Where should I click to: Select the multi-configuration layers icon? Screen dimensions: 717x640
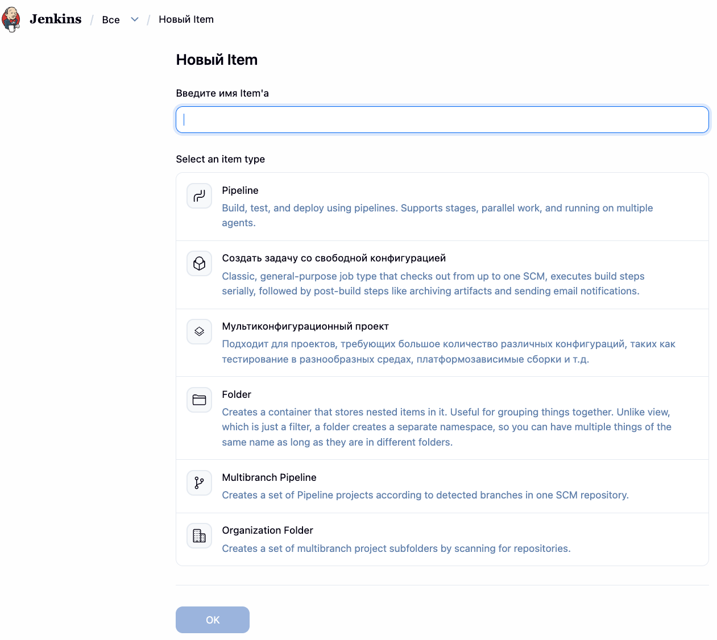click(x=199, y=331)
